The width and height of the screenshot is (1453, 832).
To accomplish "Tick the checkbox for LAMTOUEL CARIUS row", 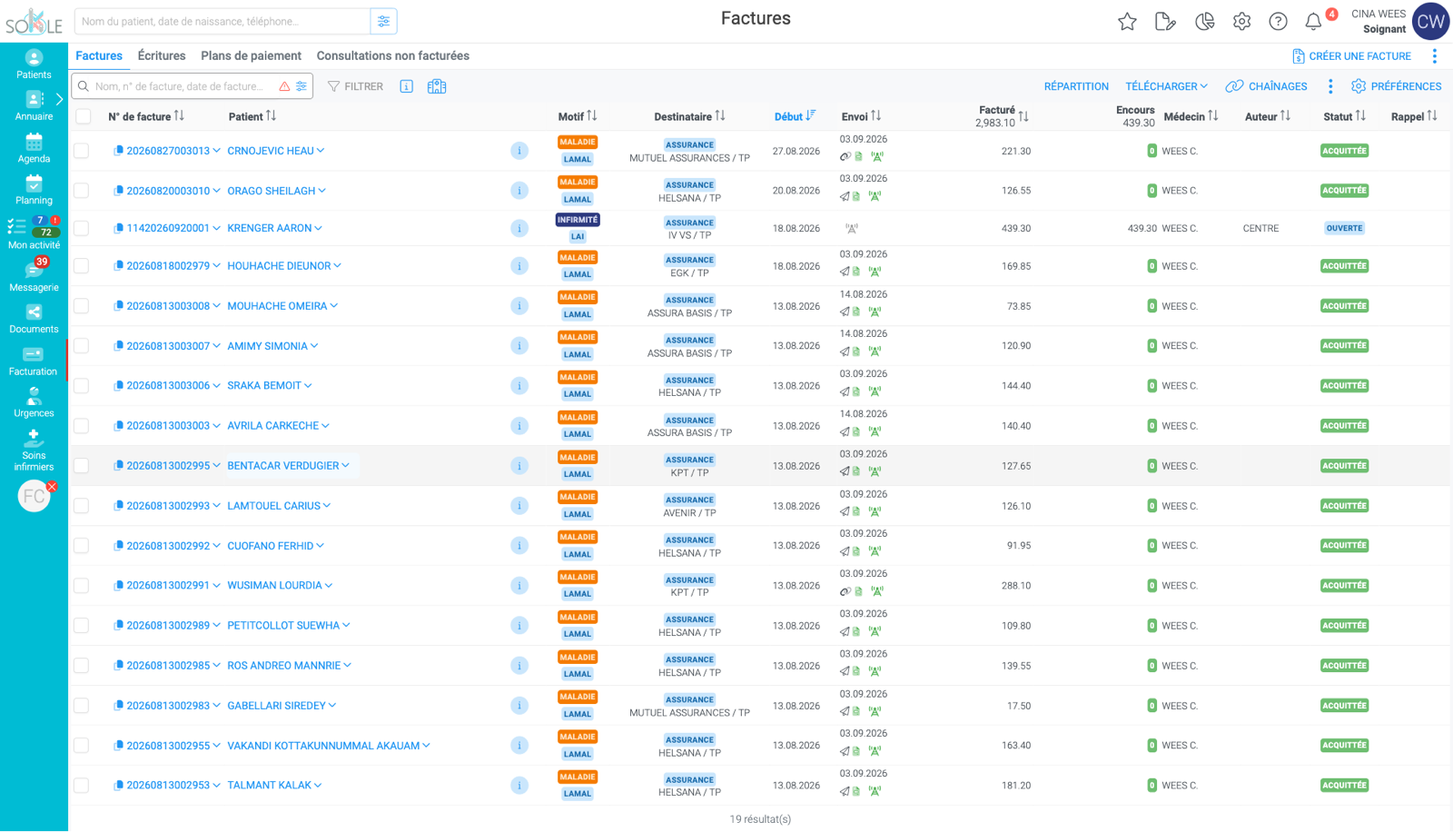I will pyautogui.click(x=82, y=506).
